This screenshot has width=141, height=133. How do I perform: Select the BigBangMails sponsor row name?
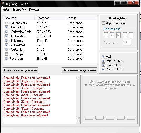(x=18, y=23)
